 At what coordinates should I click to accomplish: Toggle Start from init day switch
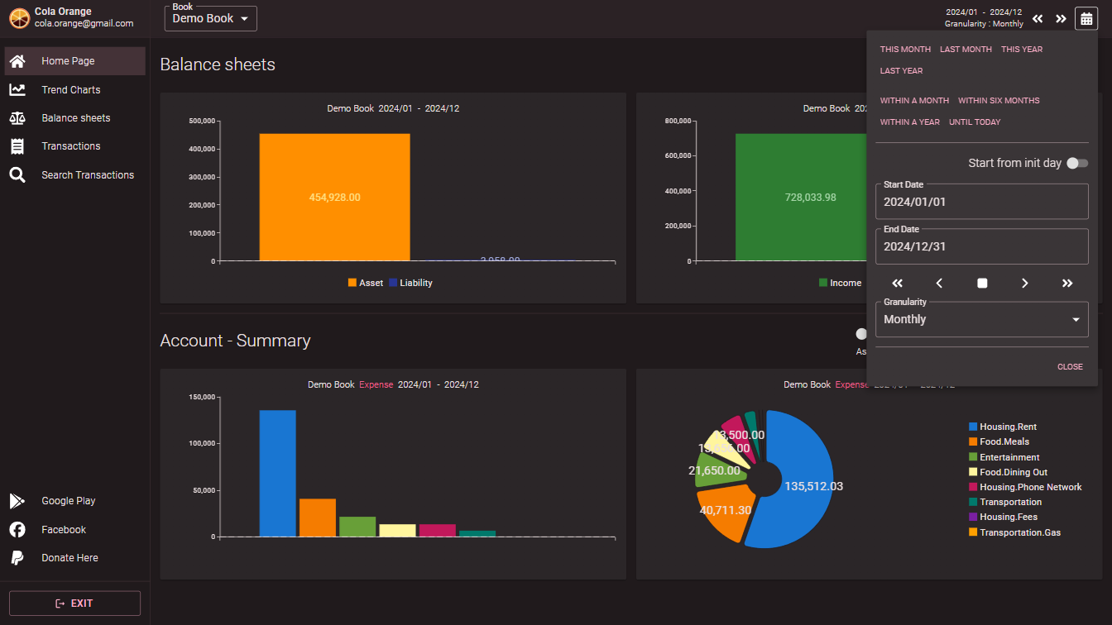pyautogui.click(x=1076, y=164)
